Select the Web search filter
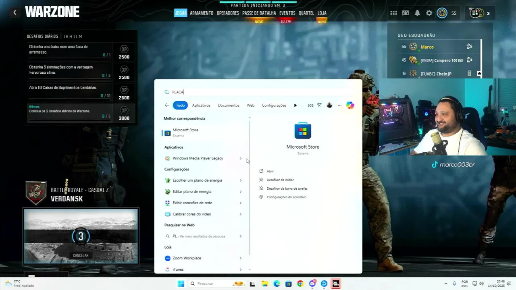516x290 pixels. tap(251, 105)
